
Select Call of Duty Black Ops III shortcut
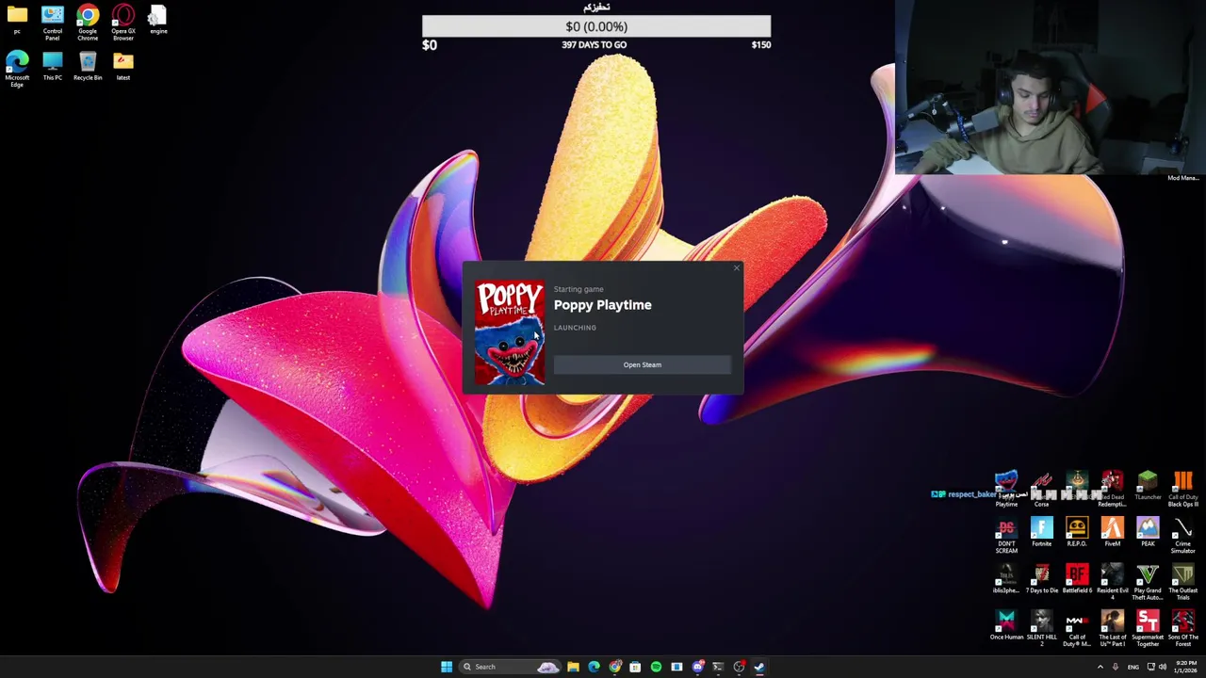pyautogui.click(x=1182, y=490)
